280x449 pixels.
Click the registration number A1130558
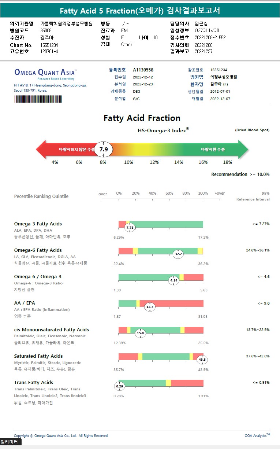[143, 70]
